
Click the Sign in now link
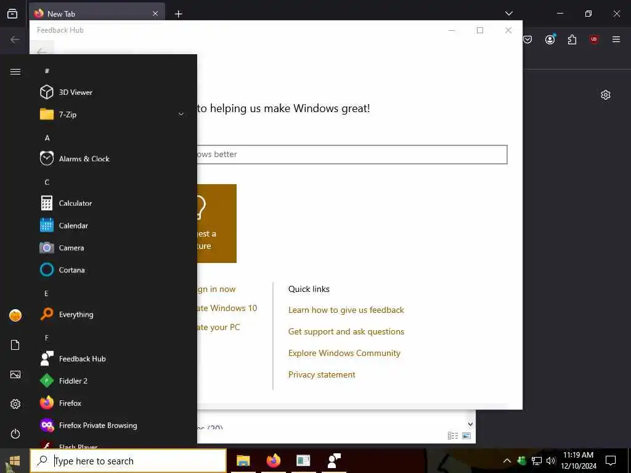(216, 289)
